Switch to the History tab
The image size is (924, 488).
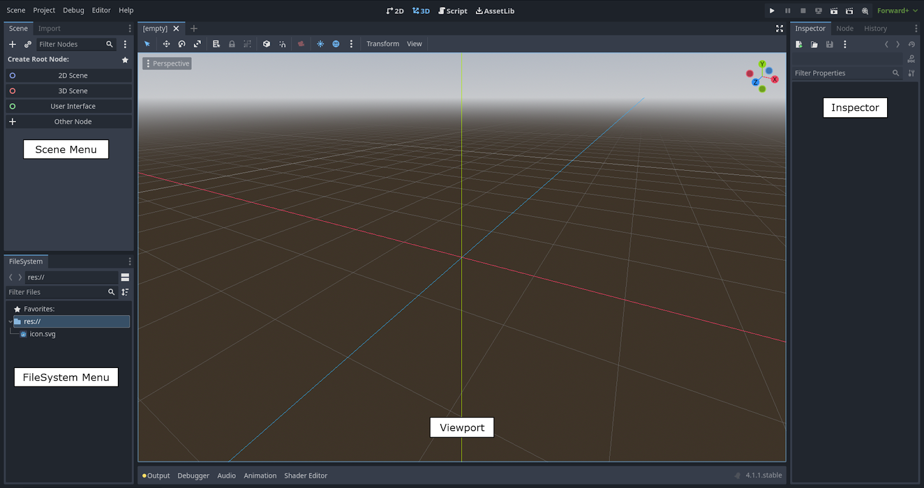tap(875, 28)
